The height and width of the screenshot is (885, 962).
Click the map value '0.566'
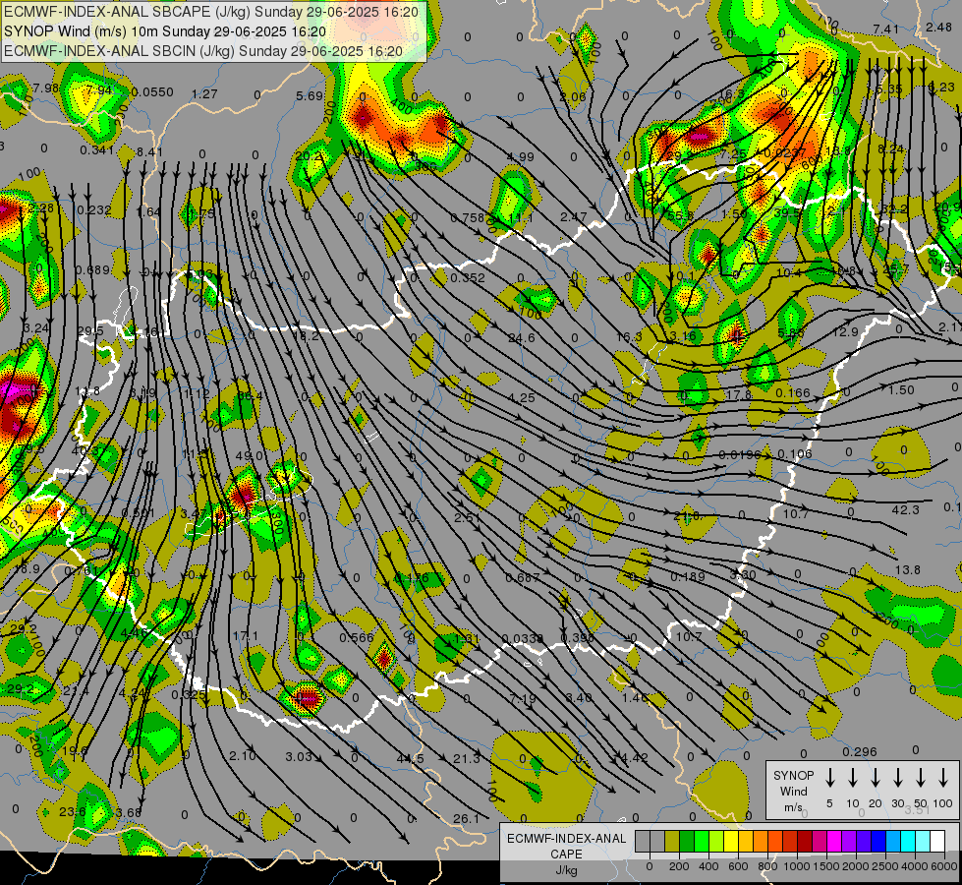(357, 637)
